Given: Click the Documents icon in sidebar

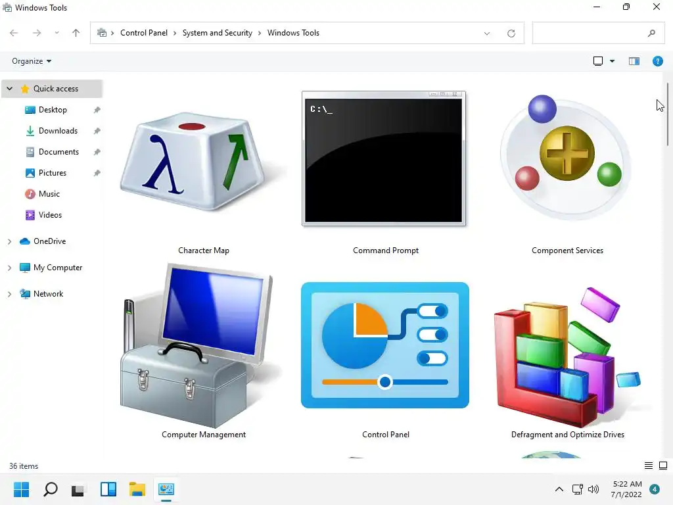Looking at the screenshot, I should [30, 152].
